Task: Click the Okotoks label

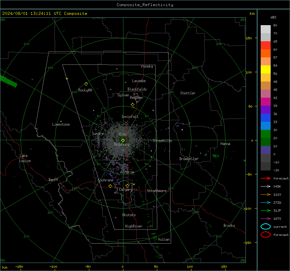Action: click(x=129, y=215)
